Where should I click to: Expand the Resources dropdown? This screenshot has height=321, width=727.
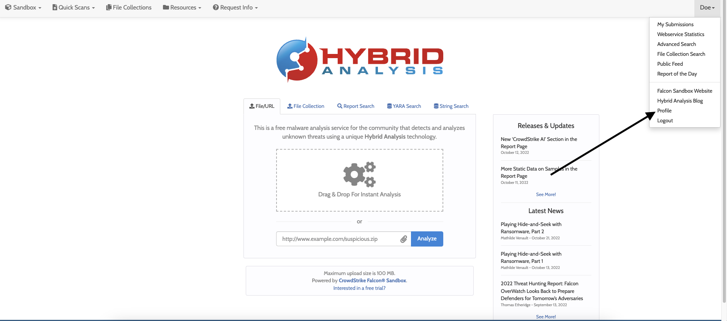[182, 8]
